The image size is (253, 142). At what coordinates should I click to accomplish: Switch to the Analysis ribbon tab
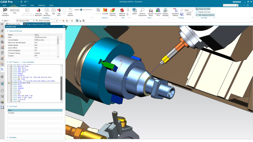(x=23, y=5)
